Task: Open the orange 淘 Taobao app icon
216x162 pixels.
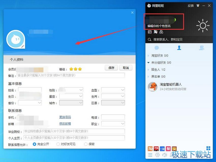Action: [150, 149]
